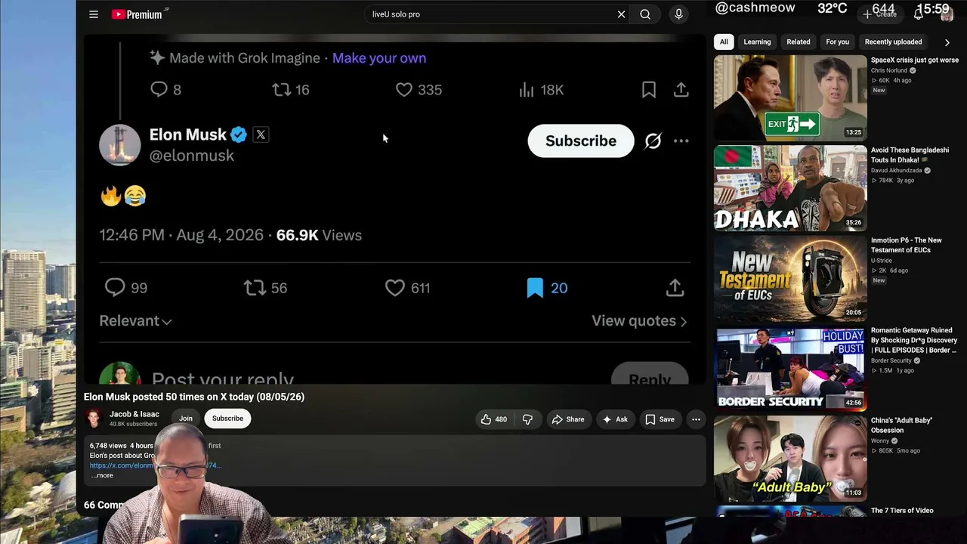This screenshot has width=967, height=544.
Task: Select the All filter chip
Action: point(724,42)
